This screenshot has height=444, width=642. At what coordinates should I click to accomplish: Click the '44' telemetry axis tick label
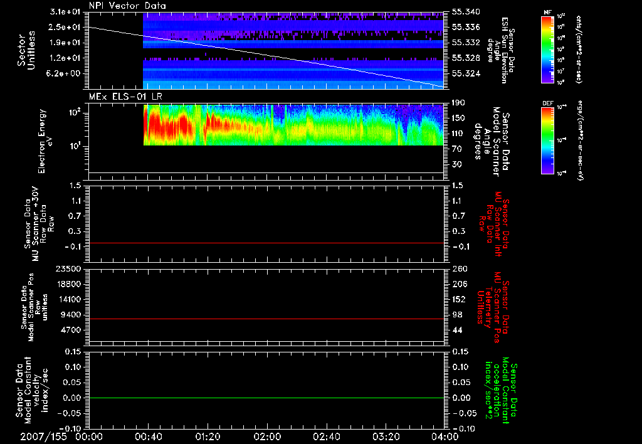pos(457,330)
